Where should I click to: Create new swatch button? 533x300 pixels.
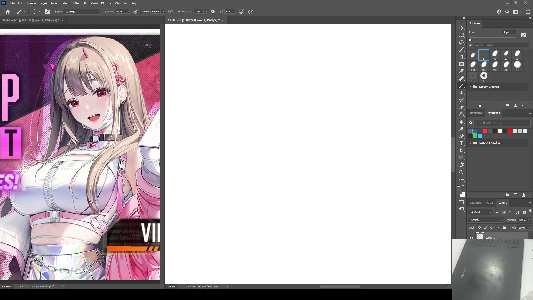[516, 195]
